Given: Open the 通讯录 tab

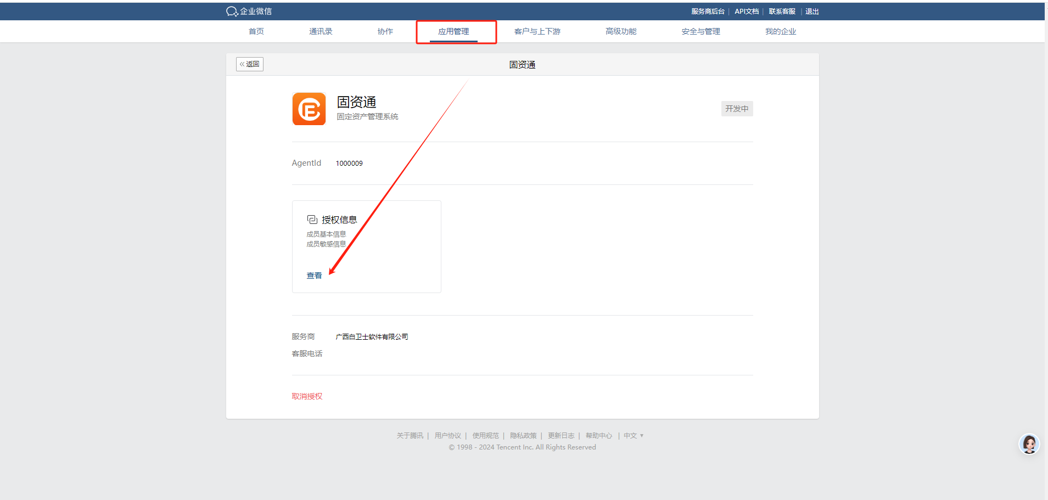Looking at the screenshot, I should pyautogui.click(x=321, y=31).
